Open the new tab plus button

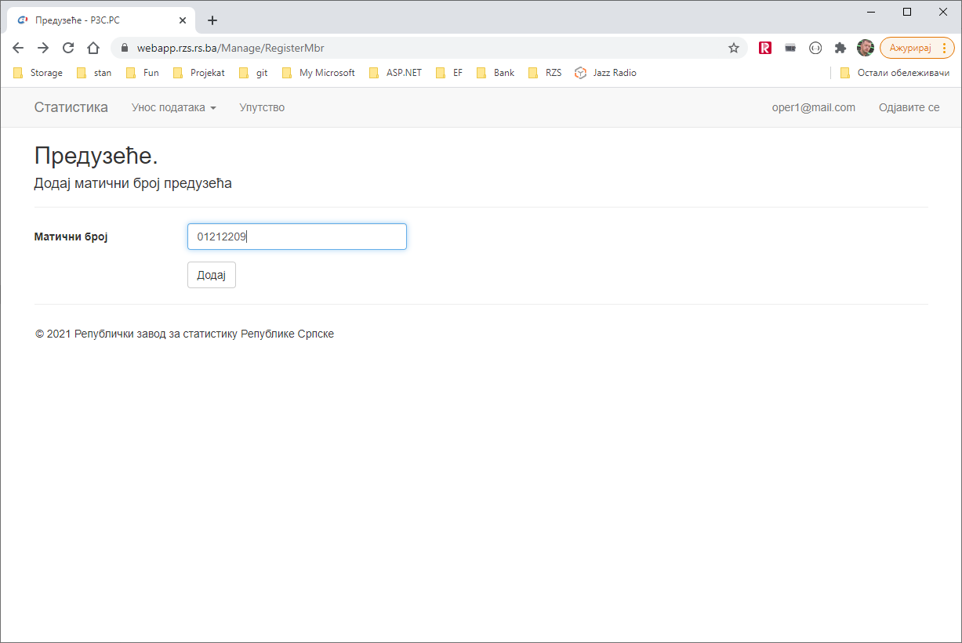click(x=212, y=20)
